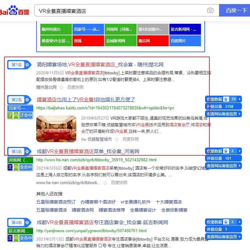
Task: Open 百度快照 for the 随州楚北网 result
Action: click(75, 87)
